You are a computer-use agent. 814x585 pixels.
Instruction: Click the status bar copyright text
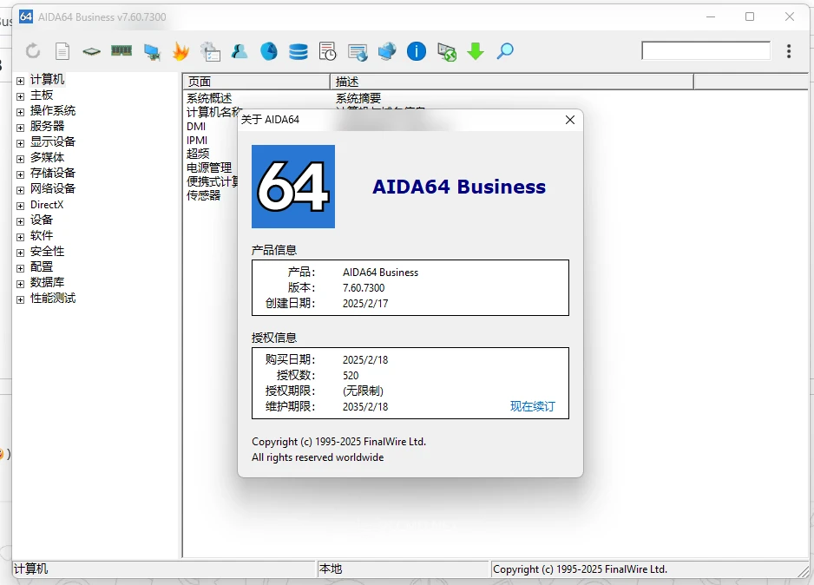coord(580,569)
